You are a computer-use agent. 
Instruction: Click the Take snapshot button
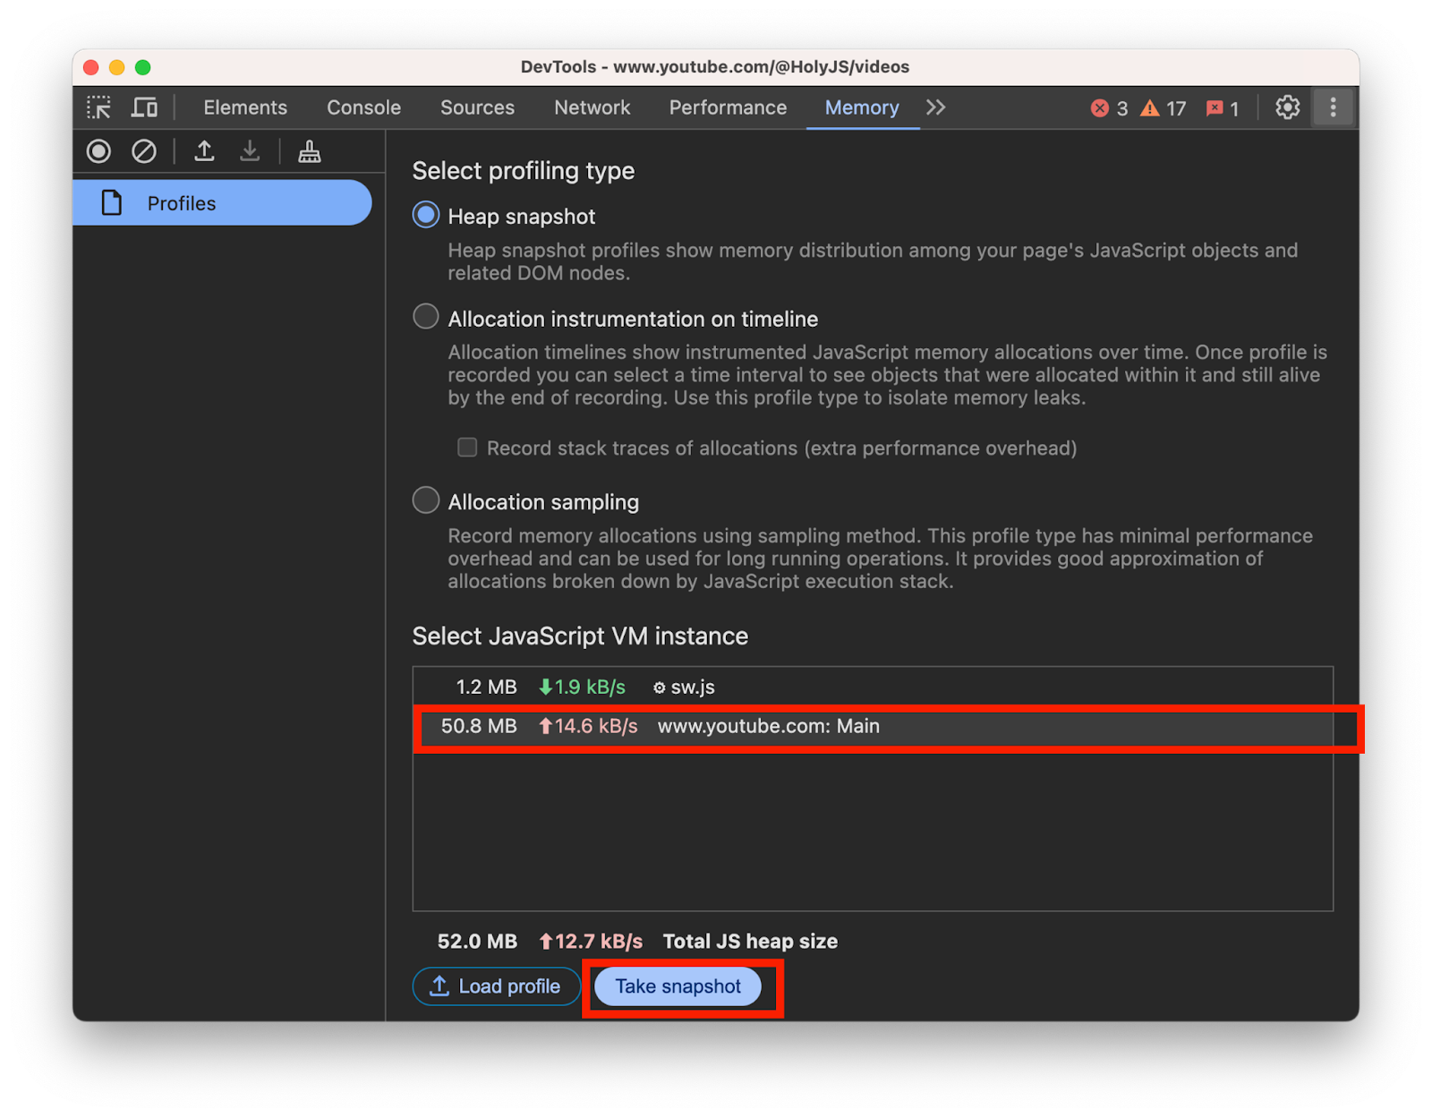click(678, 986)
